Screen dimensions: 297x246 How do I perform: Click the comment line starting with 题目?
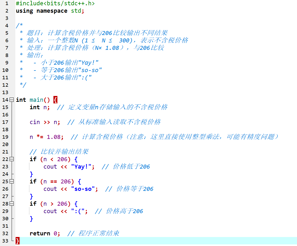97,33
